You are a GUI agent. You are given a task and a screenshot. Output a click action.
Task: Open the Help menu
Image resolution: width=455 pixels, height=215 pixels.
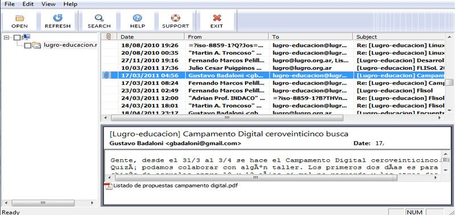(70, 4)
